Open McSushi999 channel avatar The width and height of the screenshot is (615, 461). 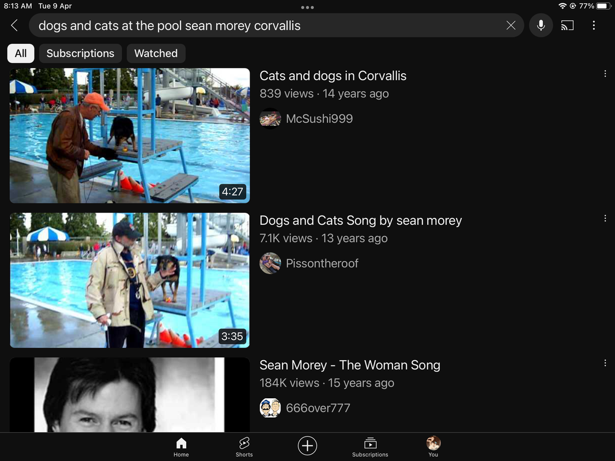(x=270, y=118)
